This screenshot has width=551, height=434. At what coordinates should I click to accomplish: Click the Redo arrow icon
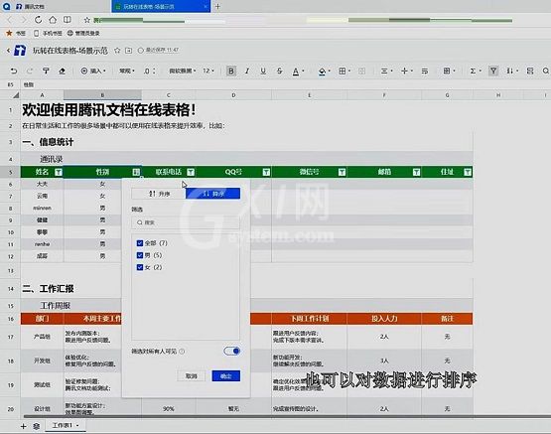(30, 71)
